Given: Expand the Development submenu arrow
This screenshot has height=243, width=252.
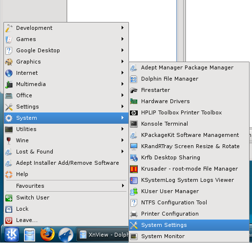Looking at the screenshot, I should click(123, 28).
